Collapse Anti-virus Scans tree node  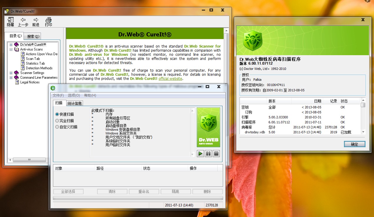pos(11,49)
